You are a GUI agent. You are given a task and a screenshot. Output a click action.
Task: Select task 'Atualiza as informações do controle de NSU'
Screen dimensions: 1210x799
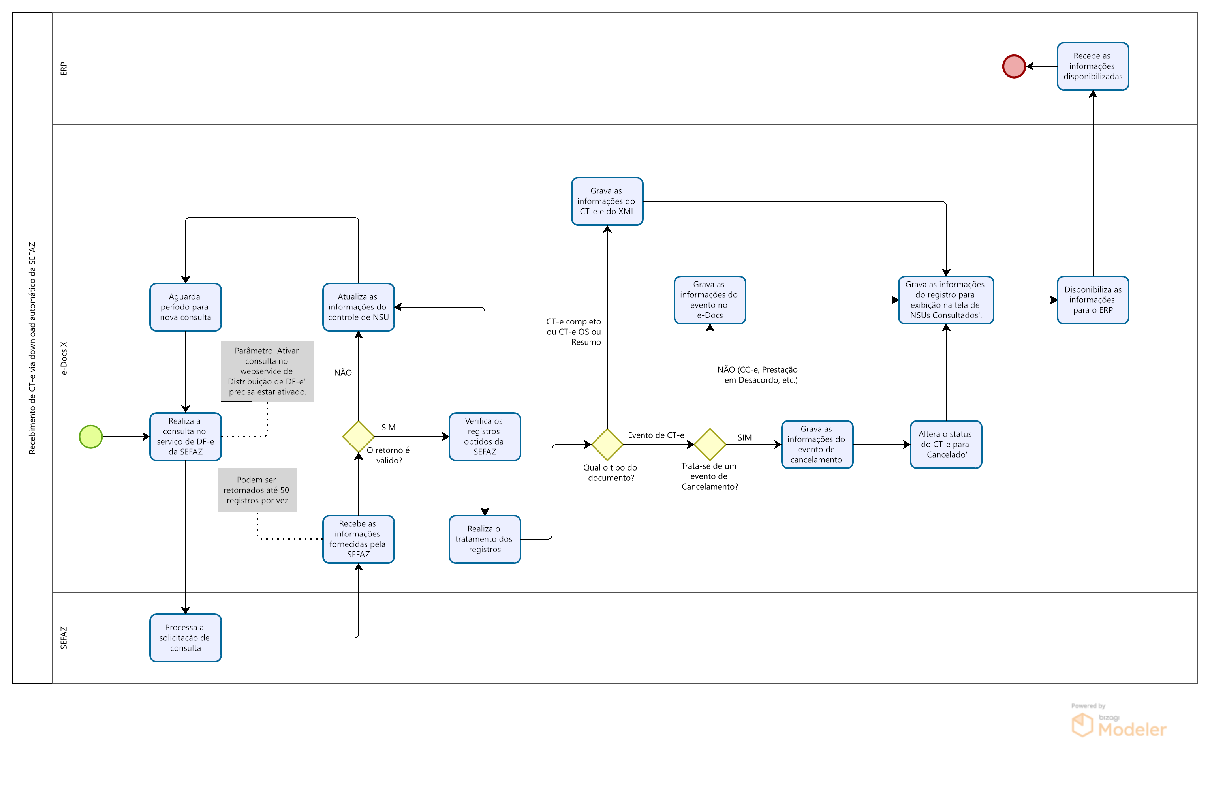(358, 307)
